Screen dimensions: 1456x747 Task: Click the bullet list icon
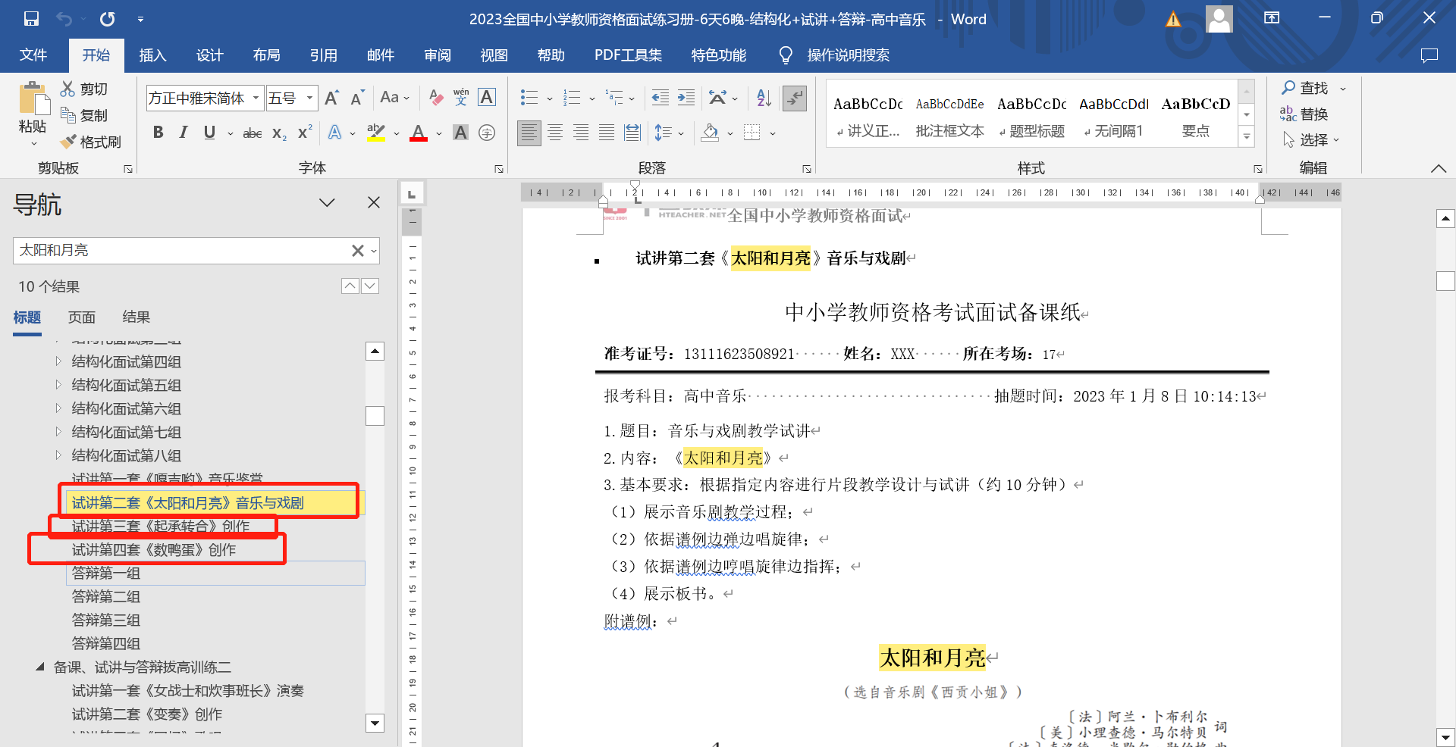tap(529, 98)
